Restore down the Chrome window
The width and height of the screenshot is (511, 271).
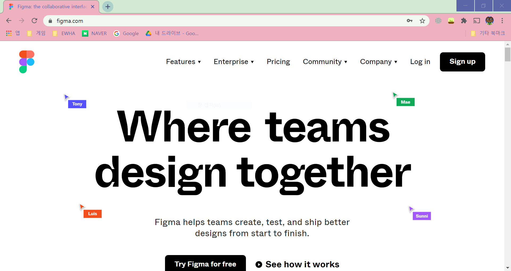(483, 6)
